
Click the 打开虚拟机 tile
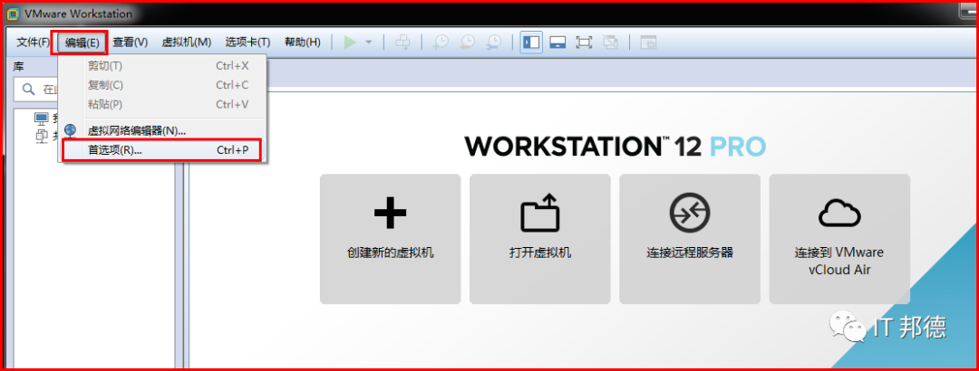click(x=540, y=239)
